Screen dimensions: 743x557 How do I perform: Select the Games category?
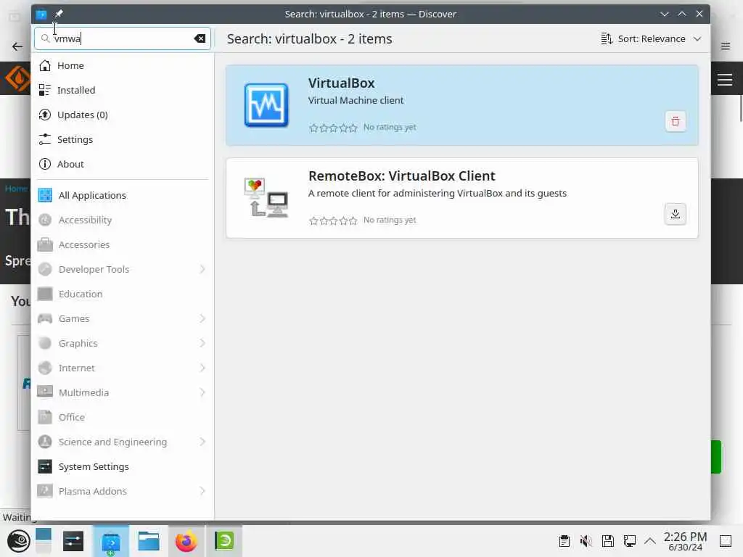(x=74, y=318)
